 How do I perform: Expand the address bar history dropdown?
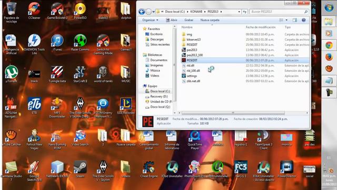click(x=239, y=12)
